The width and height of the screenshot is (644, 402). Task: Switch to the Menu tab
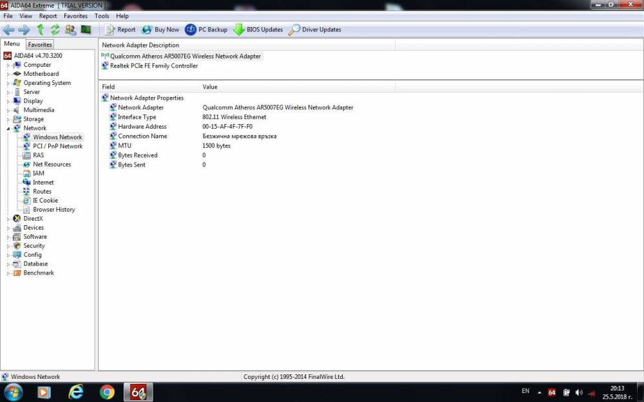(x=12, y=44)
